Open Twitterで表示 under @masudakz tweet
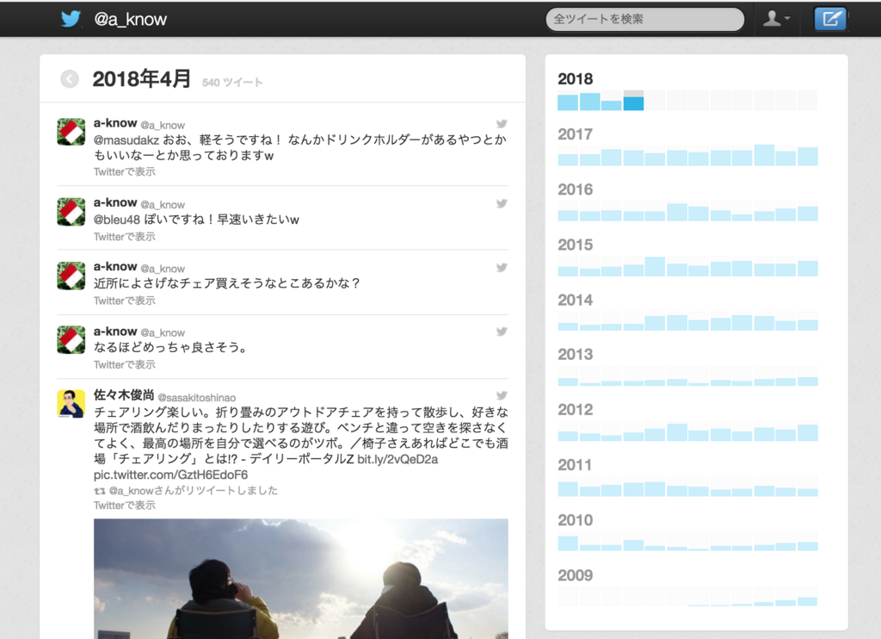Viewport: 881px width, 639px height. point(125,171)
